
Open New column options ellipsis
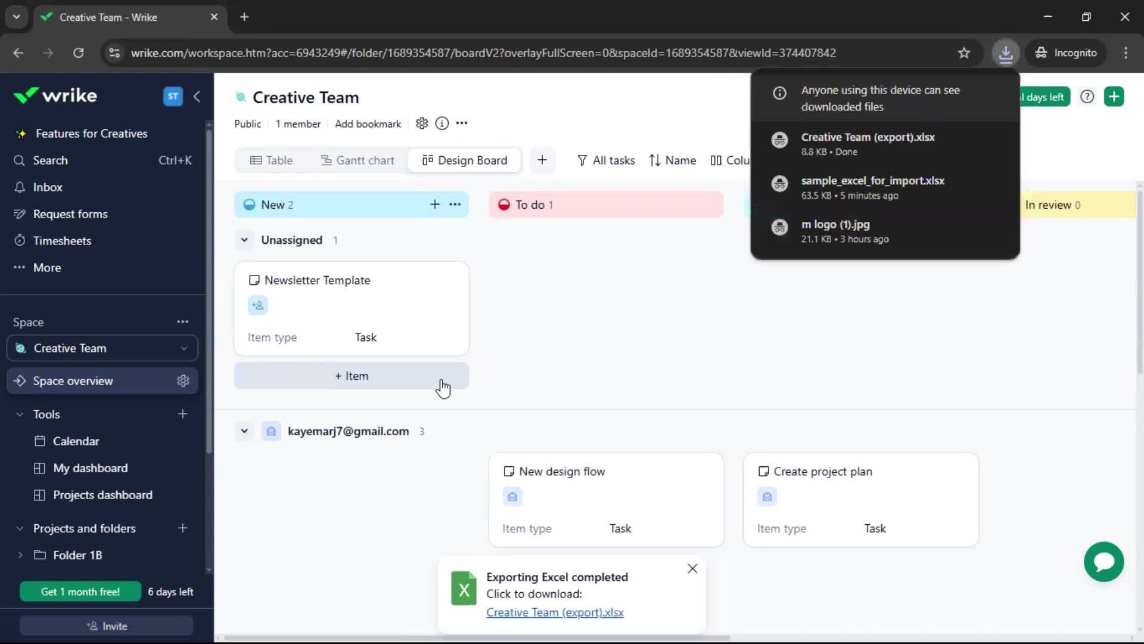point(455,205)
